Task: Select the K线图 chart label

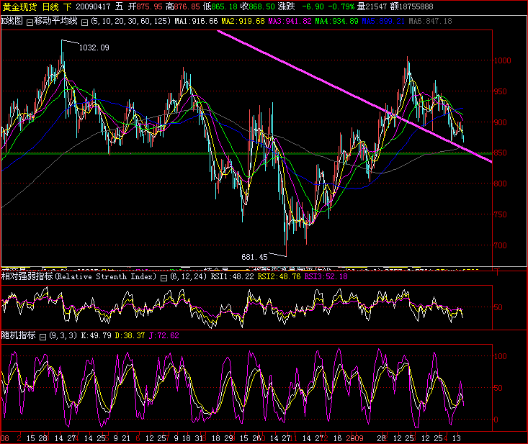Action: pos(12,21)
